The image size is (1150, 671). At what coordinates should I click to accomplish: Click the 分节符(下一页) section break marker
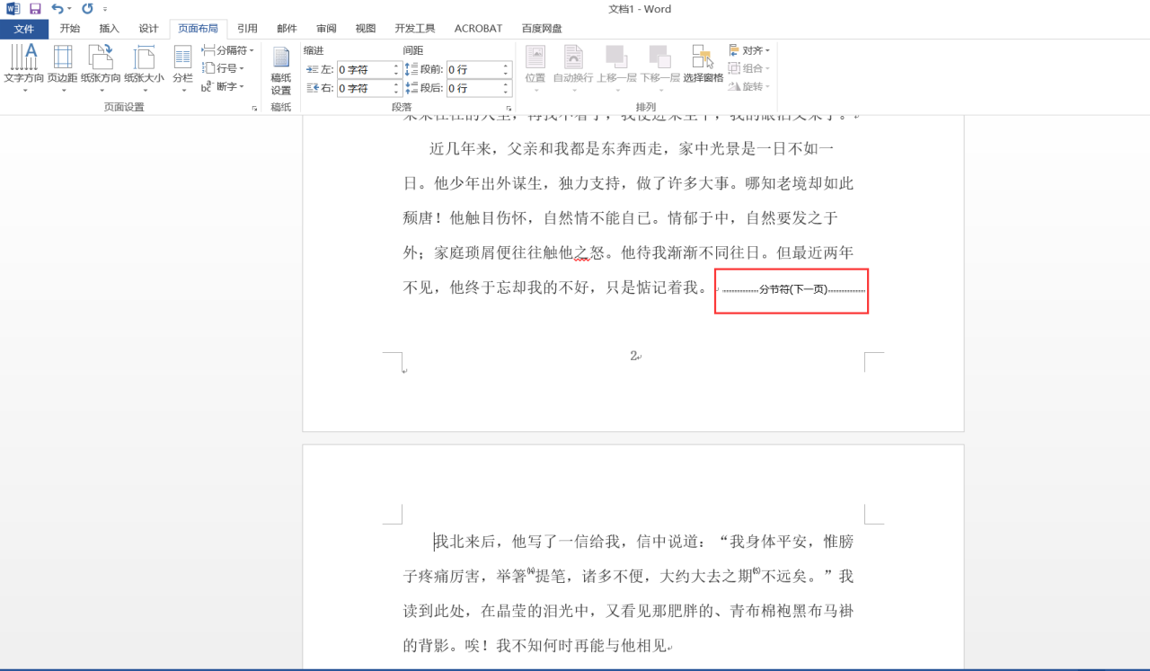tap(793, 289)
